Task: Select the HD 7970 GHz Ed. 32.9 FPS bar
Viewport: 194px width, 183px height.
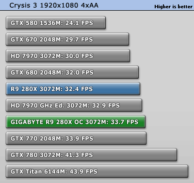Action: point(74,105)
